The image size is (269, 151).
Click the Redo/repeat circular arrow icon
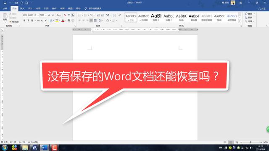pos(16,3)
